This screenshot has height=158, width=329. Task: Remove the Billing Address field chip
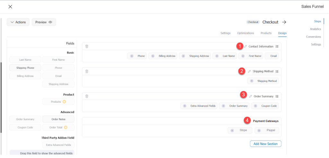153,56
